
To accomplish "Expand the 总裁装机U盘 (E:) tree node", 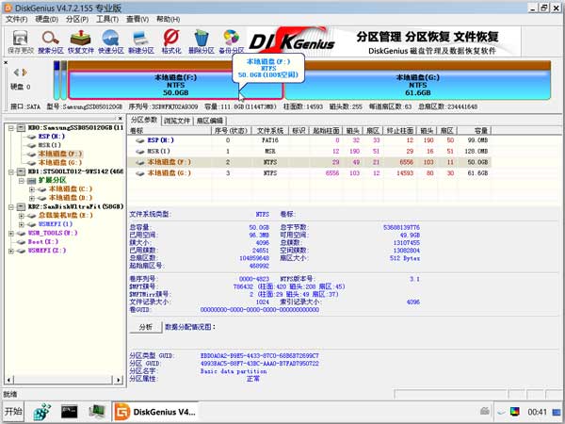I will pos(22,216).
